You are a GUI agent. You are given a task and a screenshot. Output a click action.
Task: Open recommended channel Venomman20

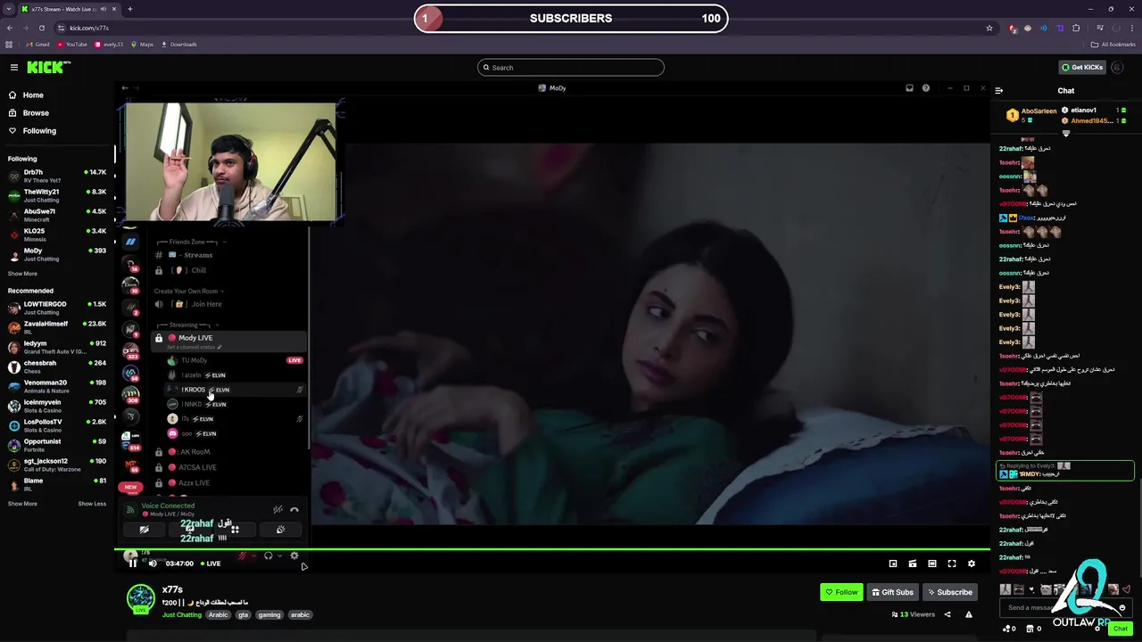[57, 386]
